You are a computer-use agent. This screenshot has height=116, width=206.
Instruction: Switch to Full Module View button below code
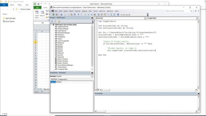[98, 90]
